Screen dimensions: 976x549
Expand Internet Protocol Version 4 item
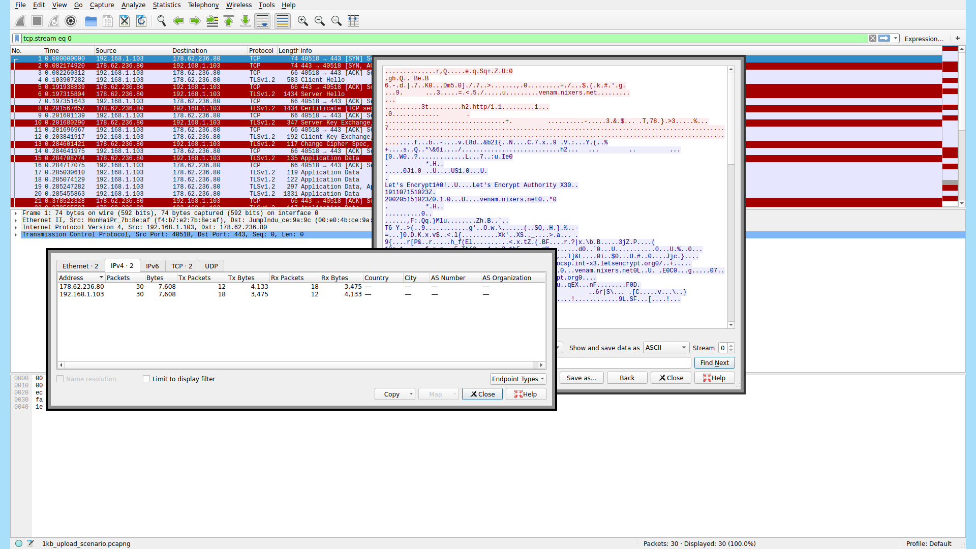[16, 228]
